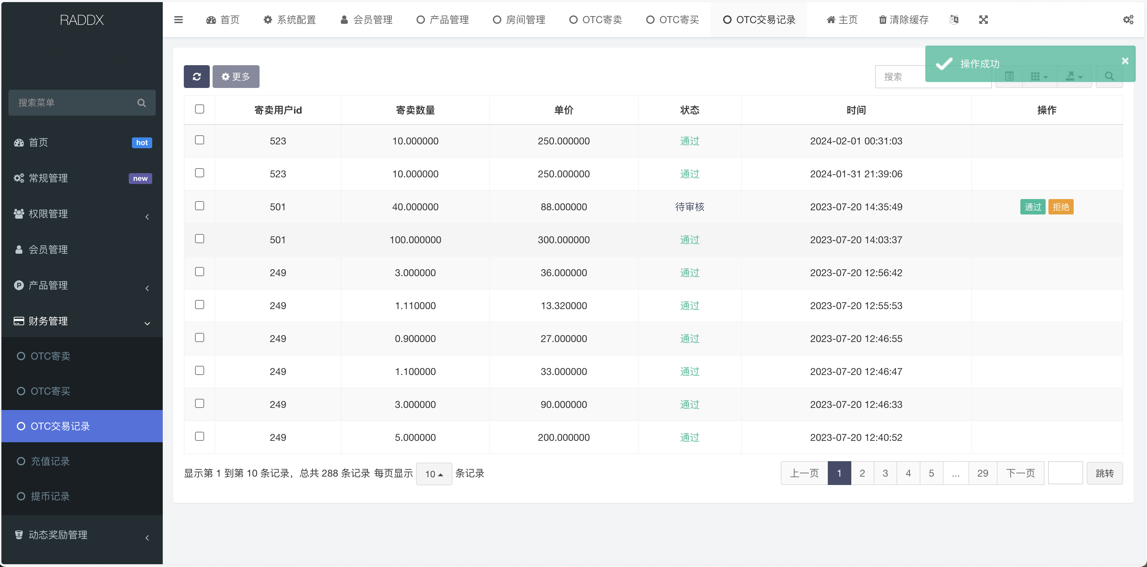The width and height of the screenshot is (1147, 567).
Task: Open the 更多 (More) actions menu
Action: 236,76
